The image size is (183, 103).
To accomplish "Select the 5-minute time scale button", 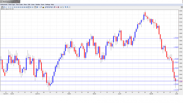I will pos(13,7).
